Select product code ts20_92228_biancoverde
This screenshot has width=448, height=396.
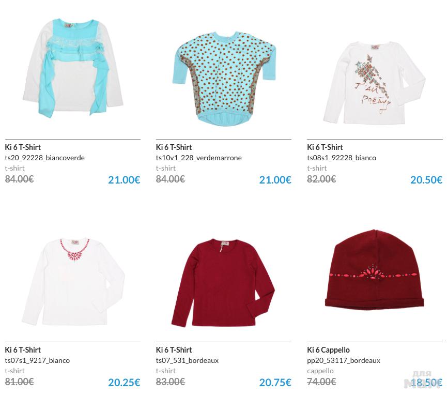pyautogui.click(x=44, y=158)
